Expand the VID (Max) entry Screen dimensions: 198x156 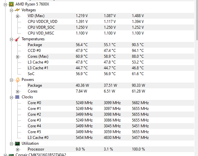coord(18,16)
